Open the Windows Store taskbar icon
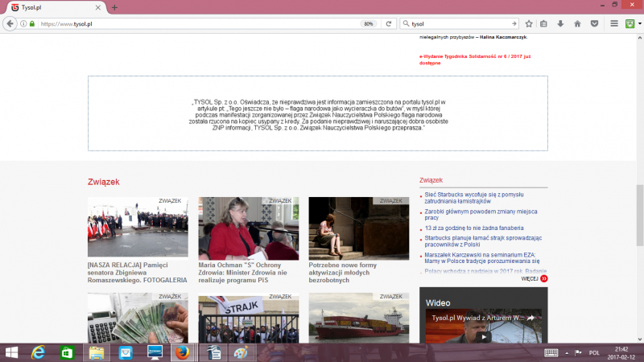The width and height of the screenshot is (644, 362). [x=67, y=352]
